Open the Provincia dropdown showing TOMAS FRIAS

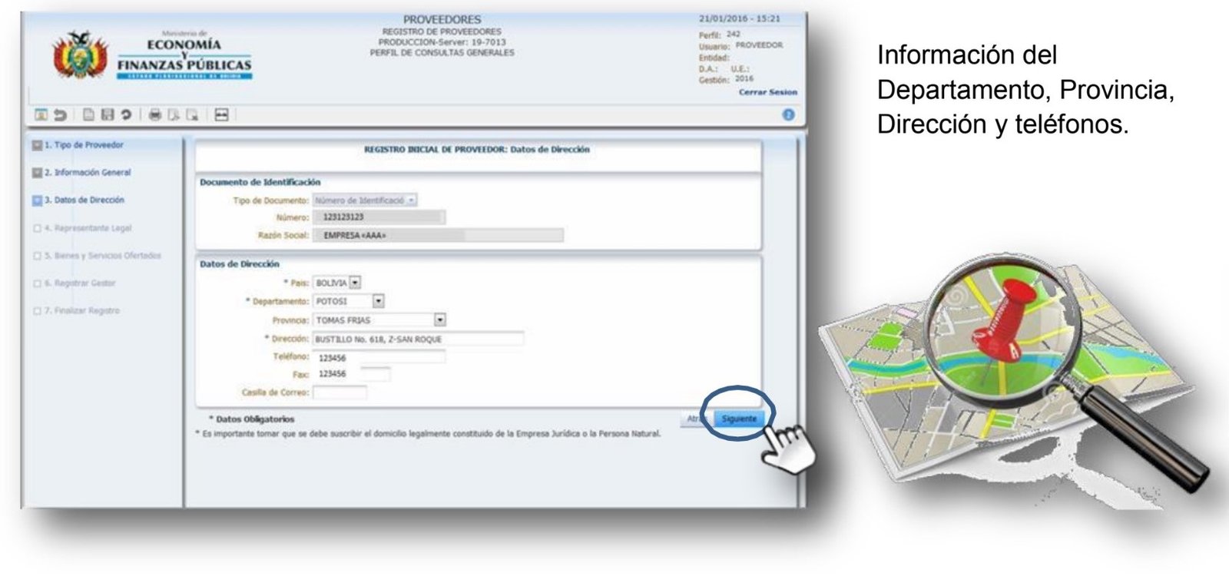[x=439, y=319]
